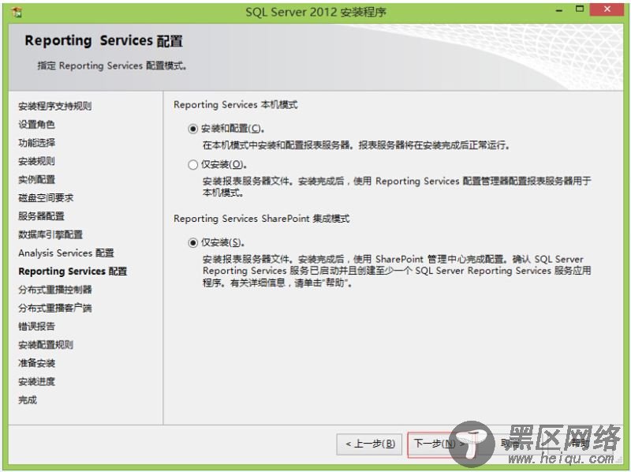Go back with the 上一步(B) button
This screenshot has height=472, width=631.
pos(369,444)
